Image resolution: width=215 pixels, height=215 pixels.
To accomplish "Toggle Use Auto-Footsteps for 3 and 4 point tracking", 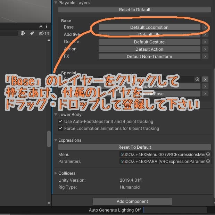I will [60, 122].
